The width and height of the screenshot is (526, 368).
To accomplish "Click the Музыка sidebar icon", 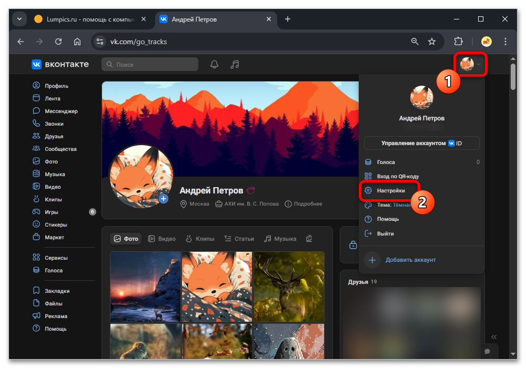I will point(36,174).
